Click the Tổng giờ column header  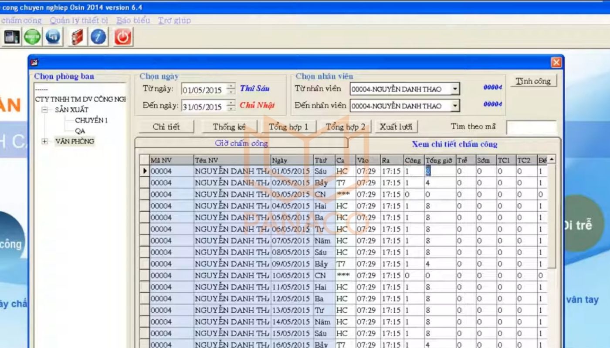point(440,161)
